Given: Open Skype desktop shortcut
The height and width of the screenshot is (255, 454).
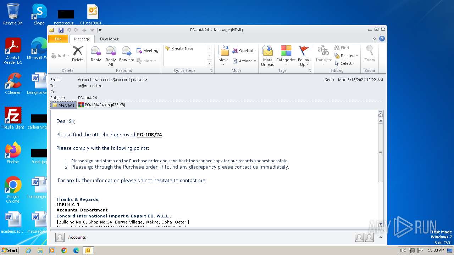Looking at the screenshot, I should [x=39, y=15].
